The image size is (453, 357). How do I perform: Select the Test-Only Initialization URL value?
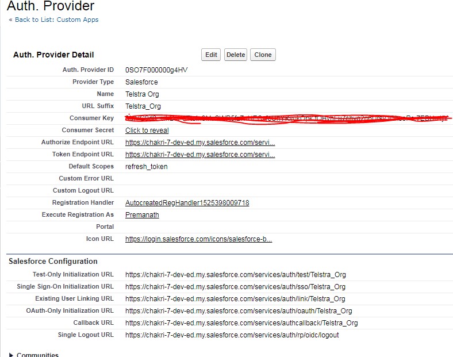236,275
